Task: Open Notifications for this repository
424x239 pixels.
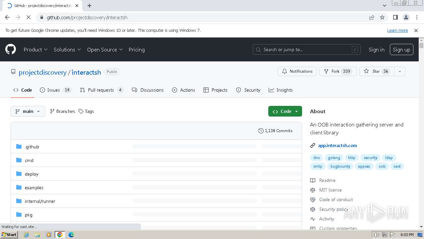Action: click(297, 71)
